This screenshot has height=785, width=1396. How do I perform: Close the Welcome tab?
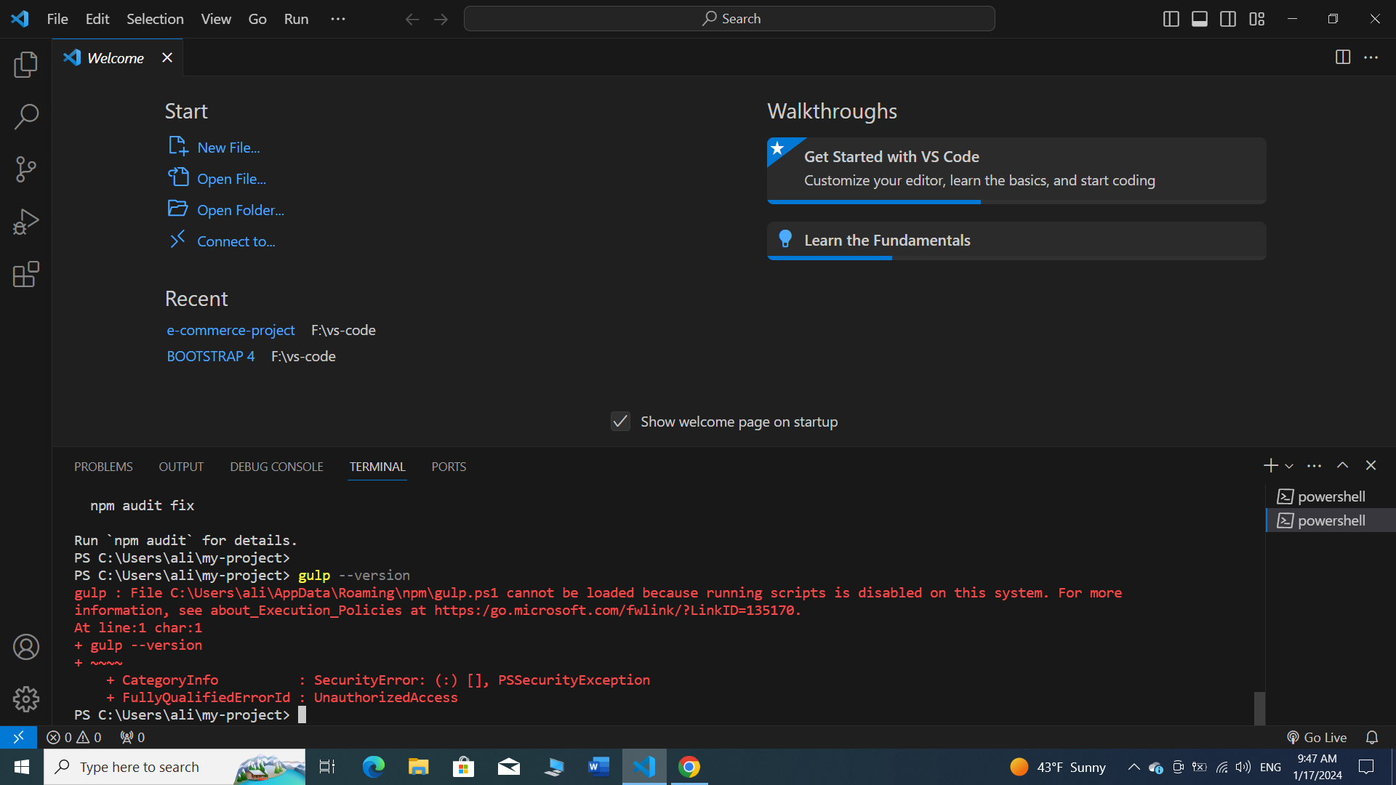167,57
